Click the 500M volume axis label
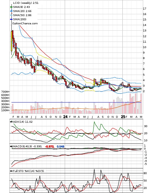The image size is (154, 193). (5, 98)
